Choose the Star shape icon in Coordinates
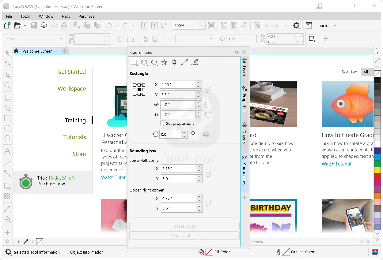Screen dimensions: 383x260 click(164, 62)
